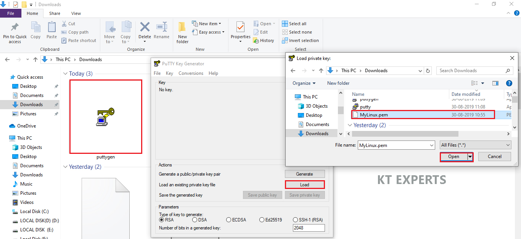The image size is (521, 239).
Task: Open the Easy access dropdown
Action: pos(208,32)
